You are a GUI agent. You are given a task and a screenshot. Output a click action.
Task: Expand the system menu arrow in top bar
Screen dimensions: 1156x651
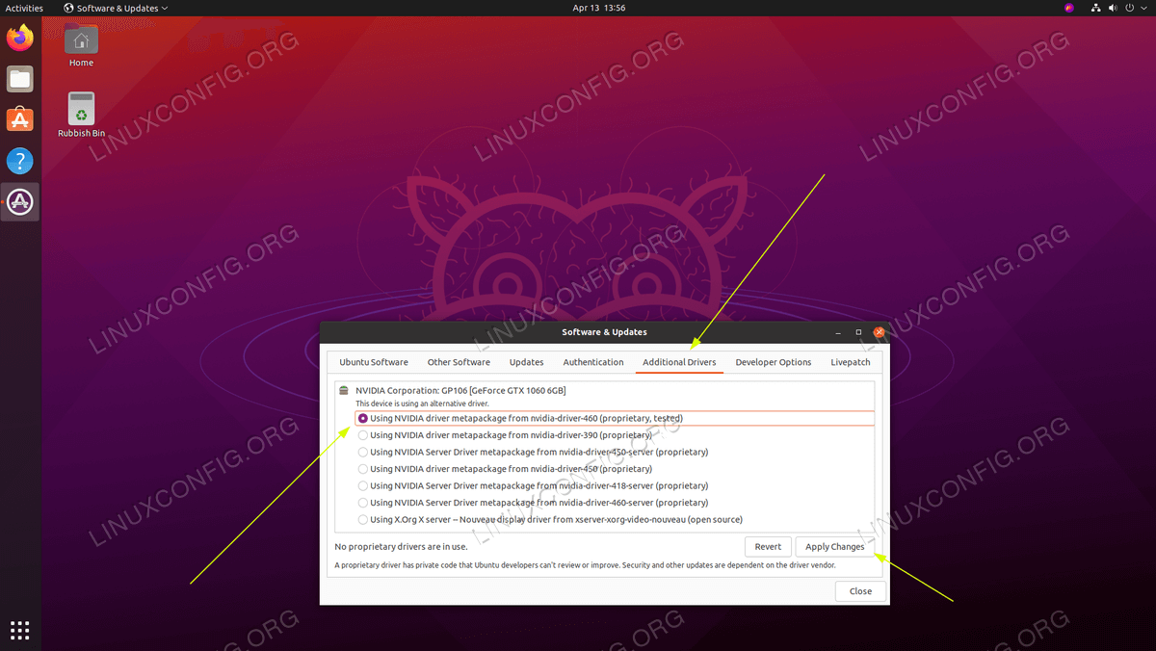(x=1143, y=8)
